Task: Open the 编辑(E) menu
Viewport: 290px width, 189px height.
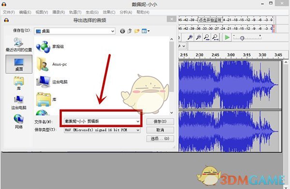Action: coord(25,12)
